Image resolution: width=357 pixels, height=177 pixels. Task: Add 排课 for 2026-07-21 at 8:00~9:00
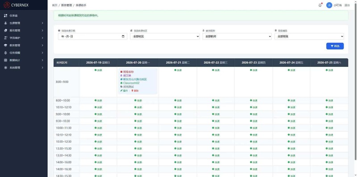(x=178, y=70)
